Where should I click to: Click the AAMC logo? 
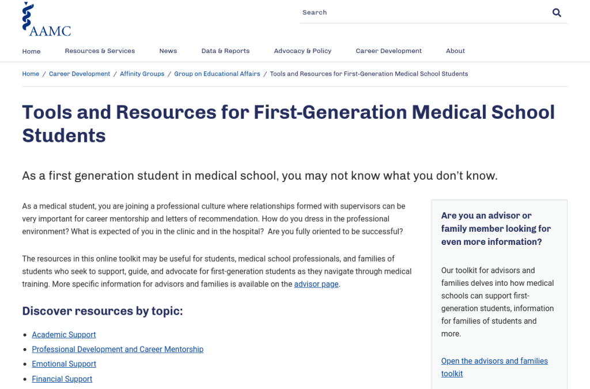[46, 18]
